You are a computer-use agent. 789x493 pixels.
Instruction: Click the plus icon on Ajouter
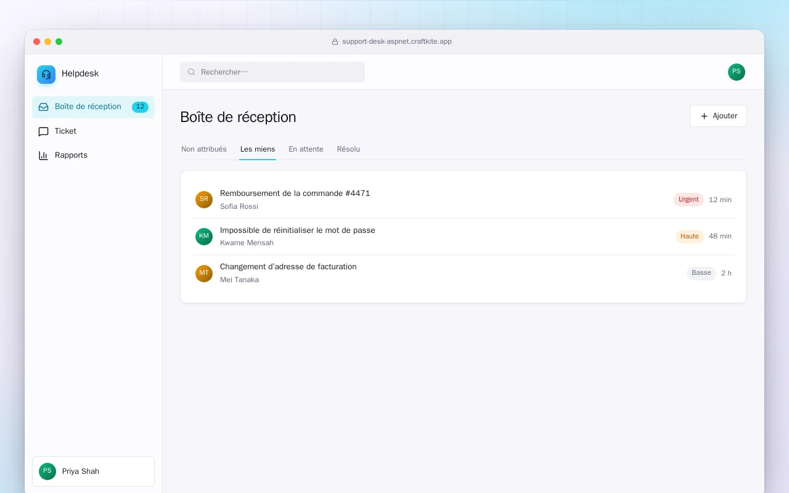pos(704,116)
